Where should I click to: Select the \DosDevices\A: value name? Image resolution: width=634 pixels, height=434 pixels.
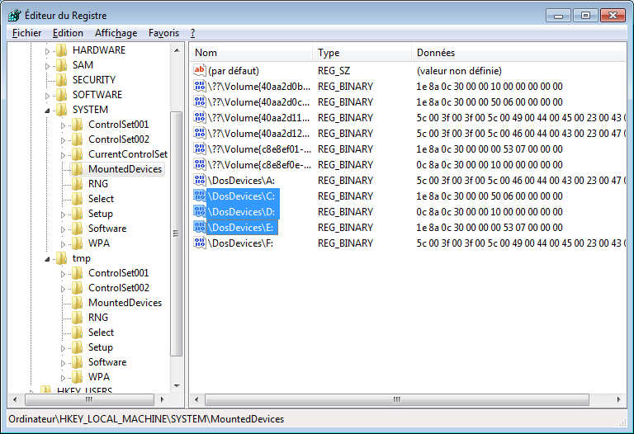click(x=241, y=180)
